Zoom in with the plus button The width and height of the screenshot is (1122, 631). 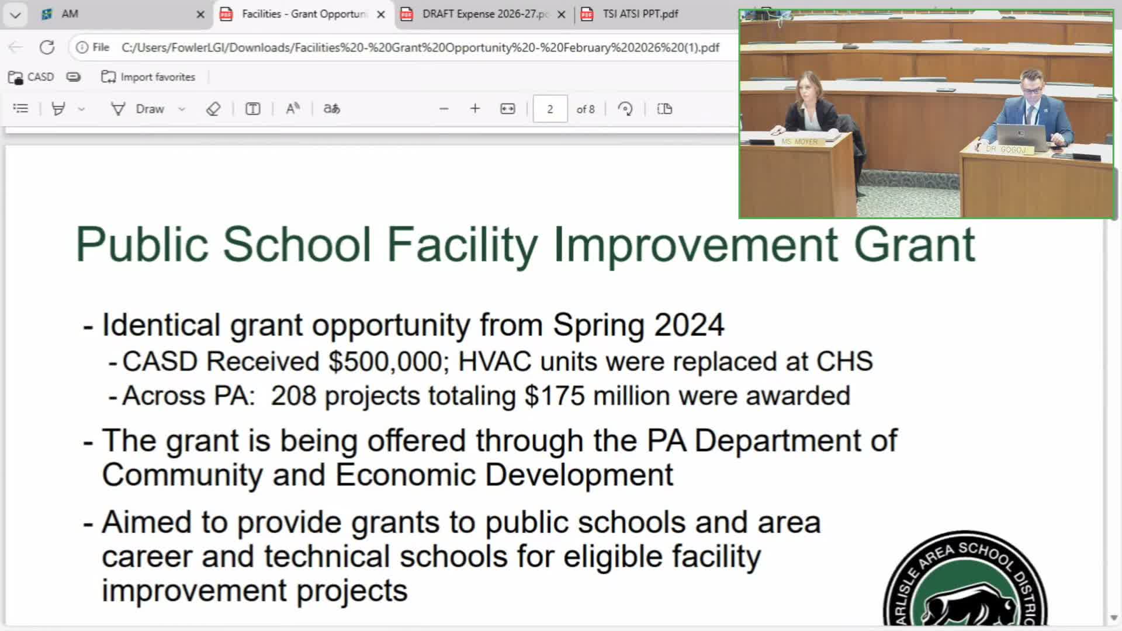tap(475, 109)
